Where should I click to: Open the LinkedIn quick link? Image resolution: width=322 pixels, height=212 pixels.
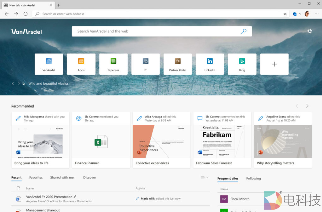(x=210, y=64)
